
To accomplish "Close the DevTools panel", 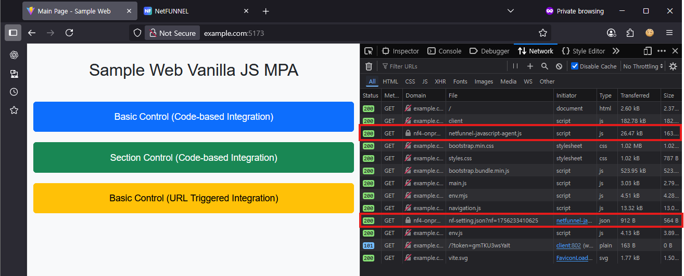I will click(x=675, y=51).
